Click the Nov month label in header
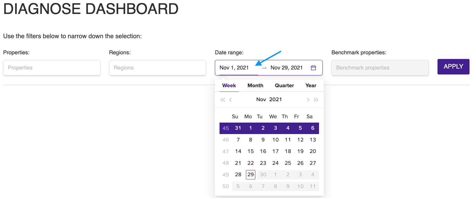 (x=261, y=100)
